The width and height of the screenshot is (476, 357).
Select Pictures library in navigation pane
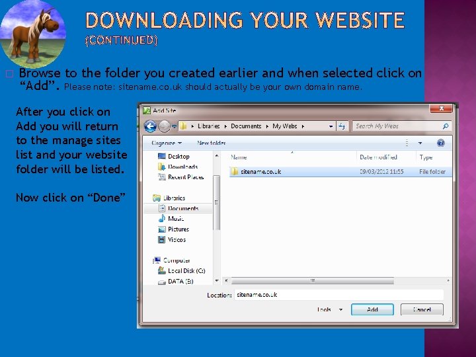[178, 229]
